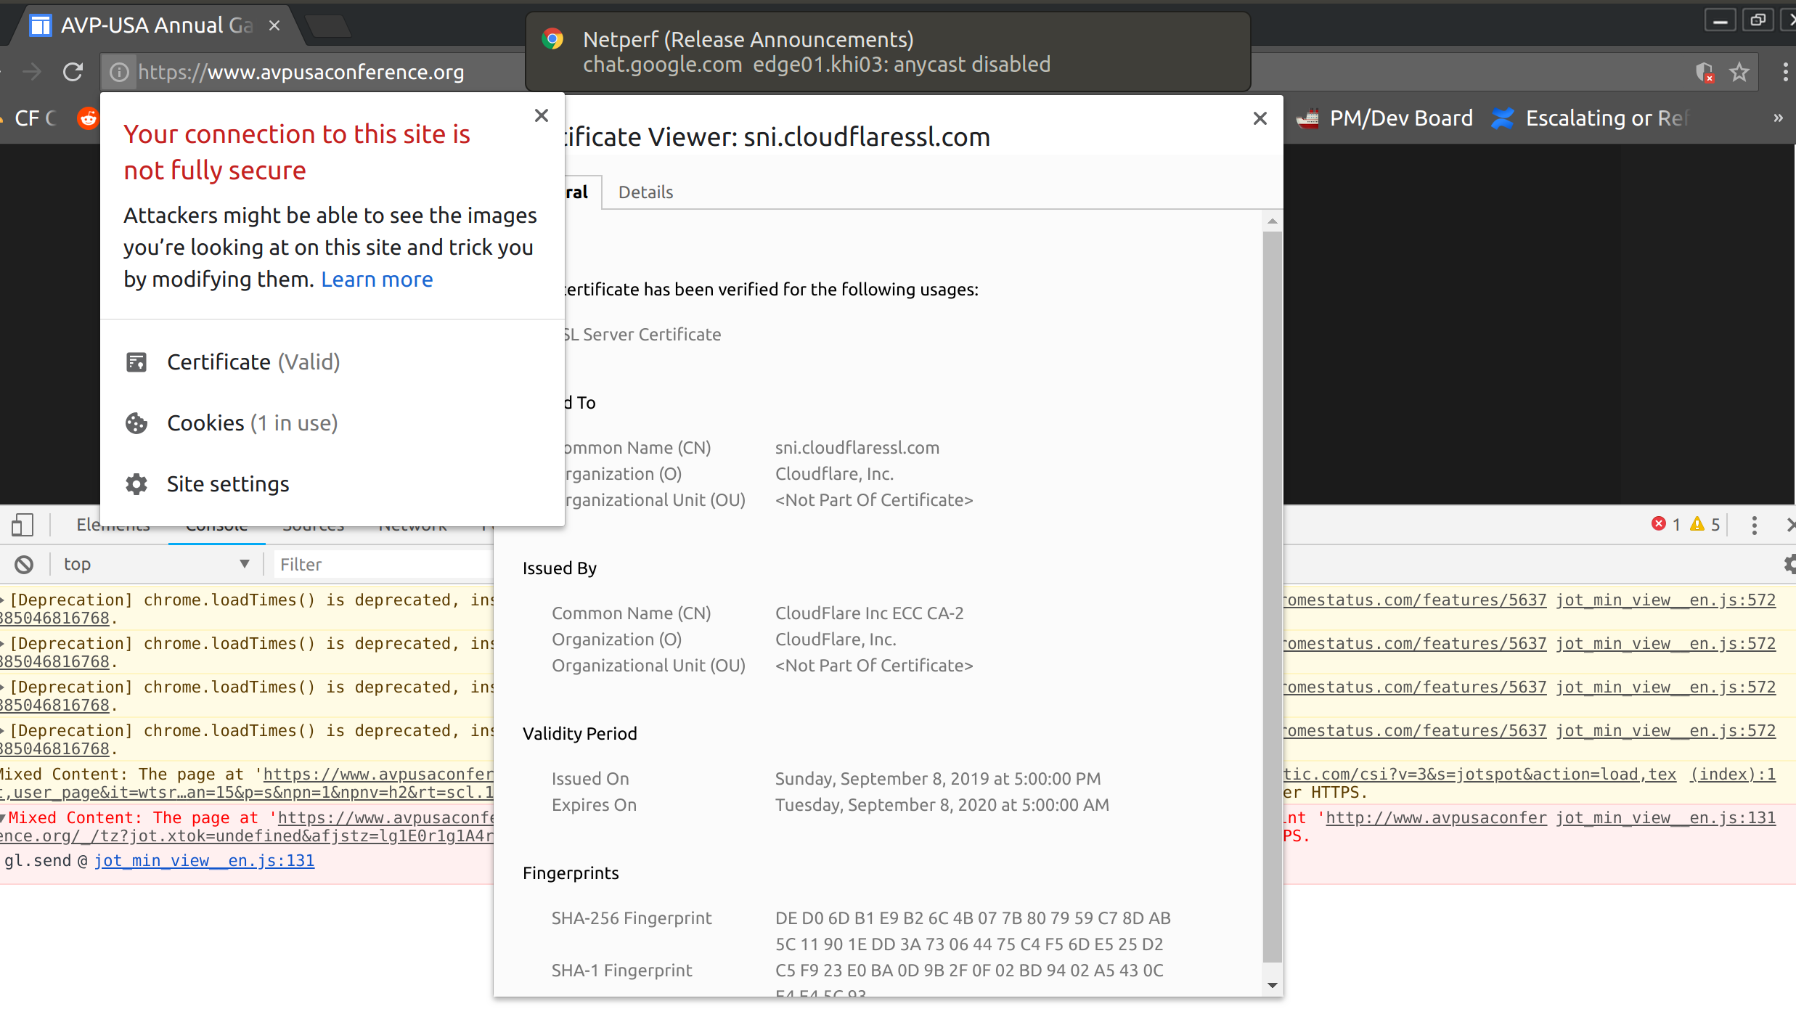Screen dimensions: 1796x1009
Task: Close the AVP-USA Annual tab
Action: [274, 25]
